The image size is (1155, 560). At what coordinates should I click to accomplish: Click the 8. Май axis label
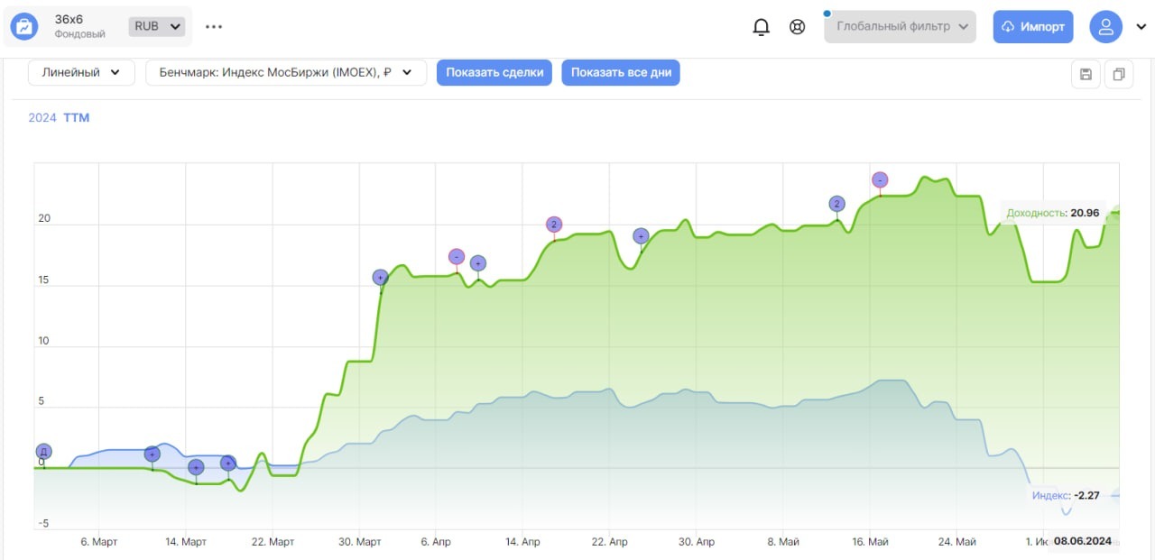783,542
